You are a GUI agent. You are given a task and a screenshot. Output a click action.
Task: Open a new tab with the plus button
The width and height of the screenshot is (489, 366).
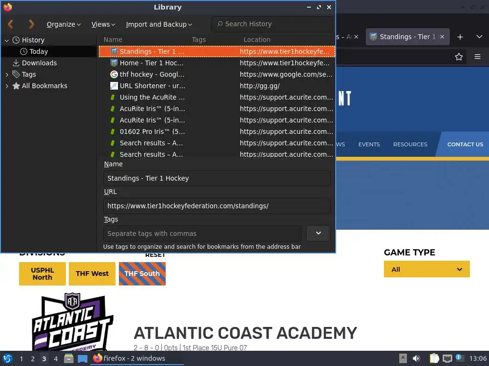(460, 37)
